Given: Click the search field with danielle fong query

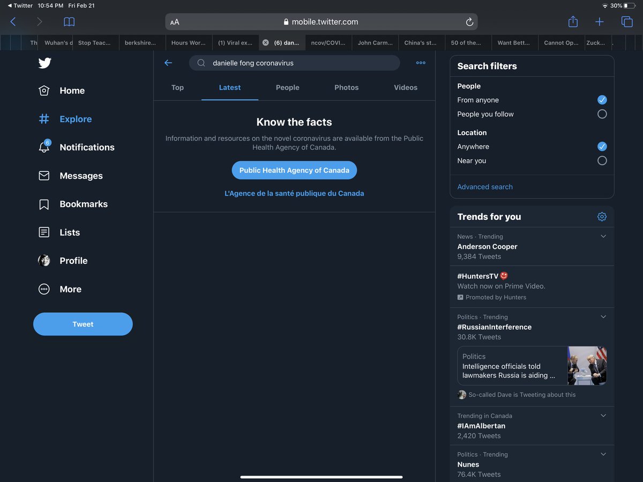Looking at the screenshot, I should click(x=294, y=63).
